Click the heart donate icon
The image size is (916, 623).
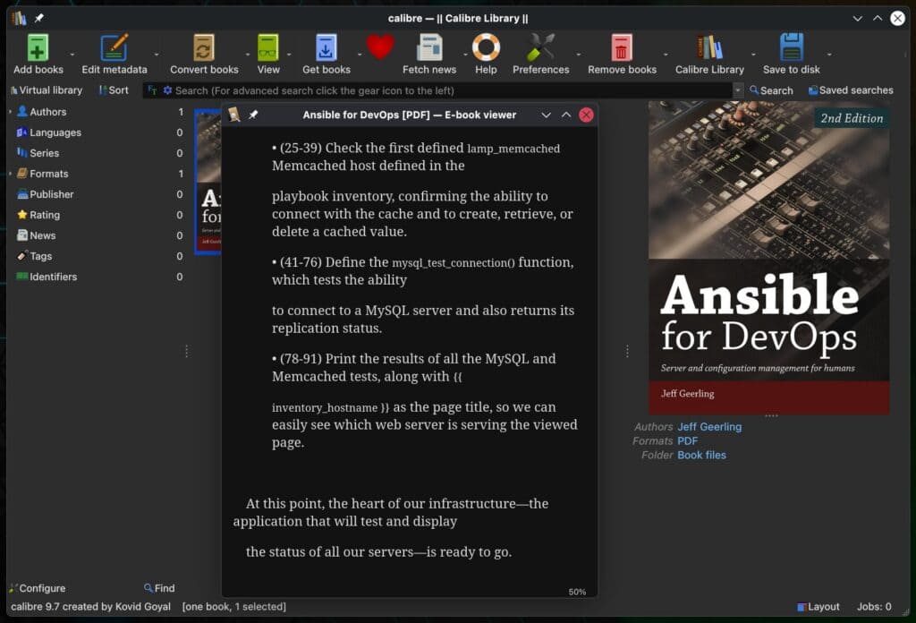[379, 43]
